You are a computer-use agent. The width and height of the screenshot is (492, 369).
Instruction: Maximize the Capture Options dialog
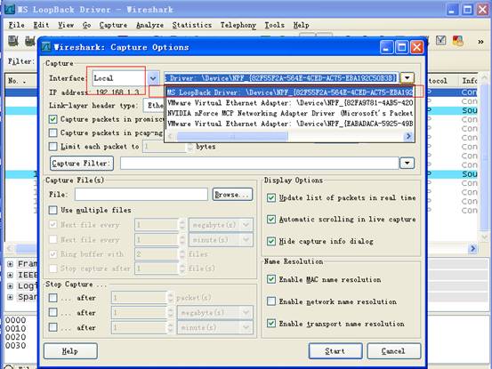pos(401,47)
